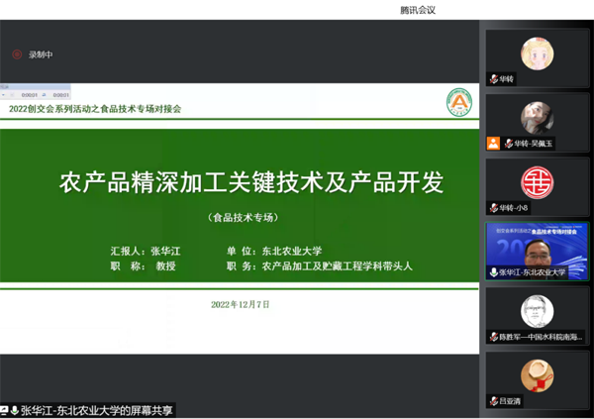Click the active microphone icon of 张华江-东北农业大学
The height and width of the screenshot is (419, 594).
[494, 272]
